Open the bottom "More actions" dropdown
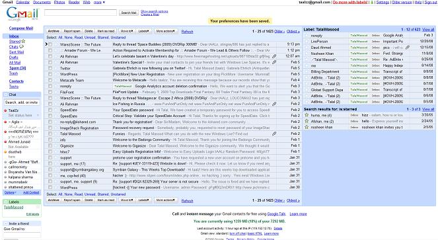This screenshot has height=240, width=438. (x=165, y=200)
